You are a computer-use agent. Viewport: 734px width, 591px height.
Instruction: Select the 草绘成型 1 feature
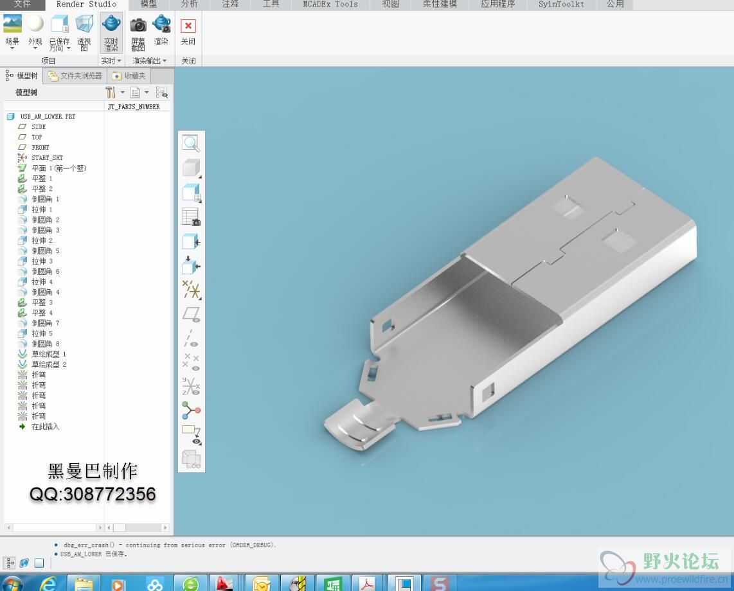(49, 354)
